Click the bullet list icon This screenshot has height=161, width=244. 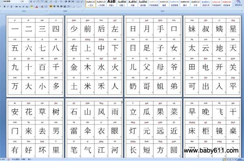coord(51,2)
